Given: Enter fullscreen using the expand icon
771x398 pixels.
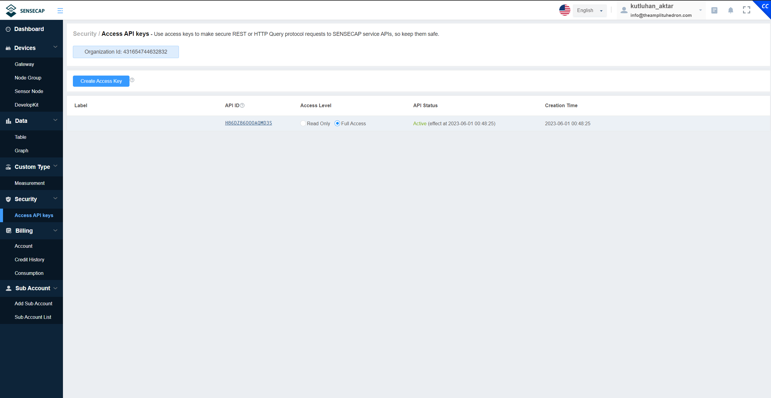Looking at the screenshot, I should [x=747, y=10].
